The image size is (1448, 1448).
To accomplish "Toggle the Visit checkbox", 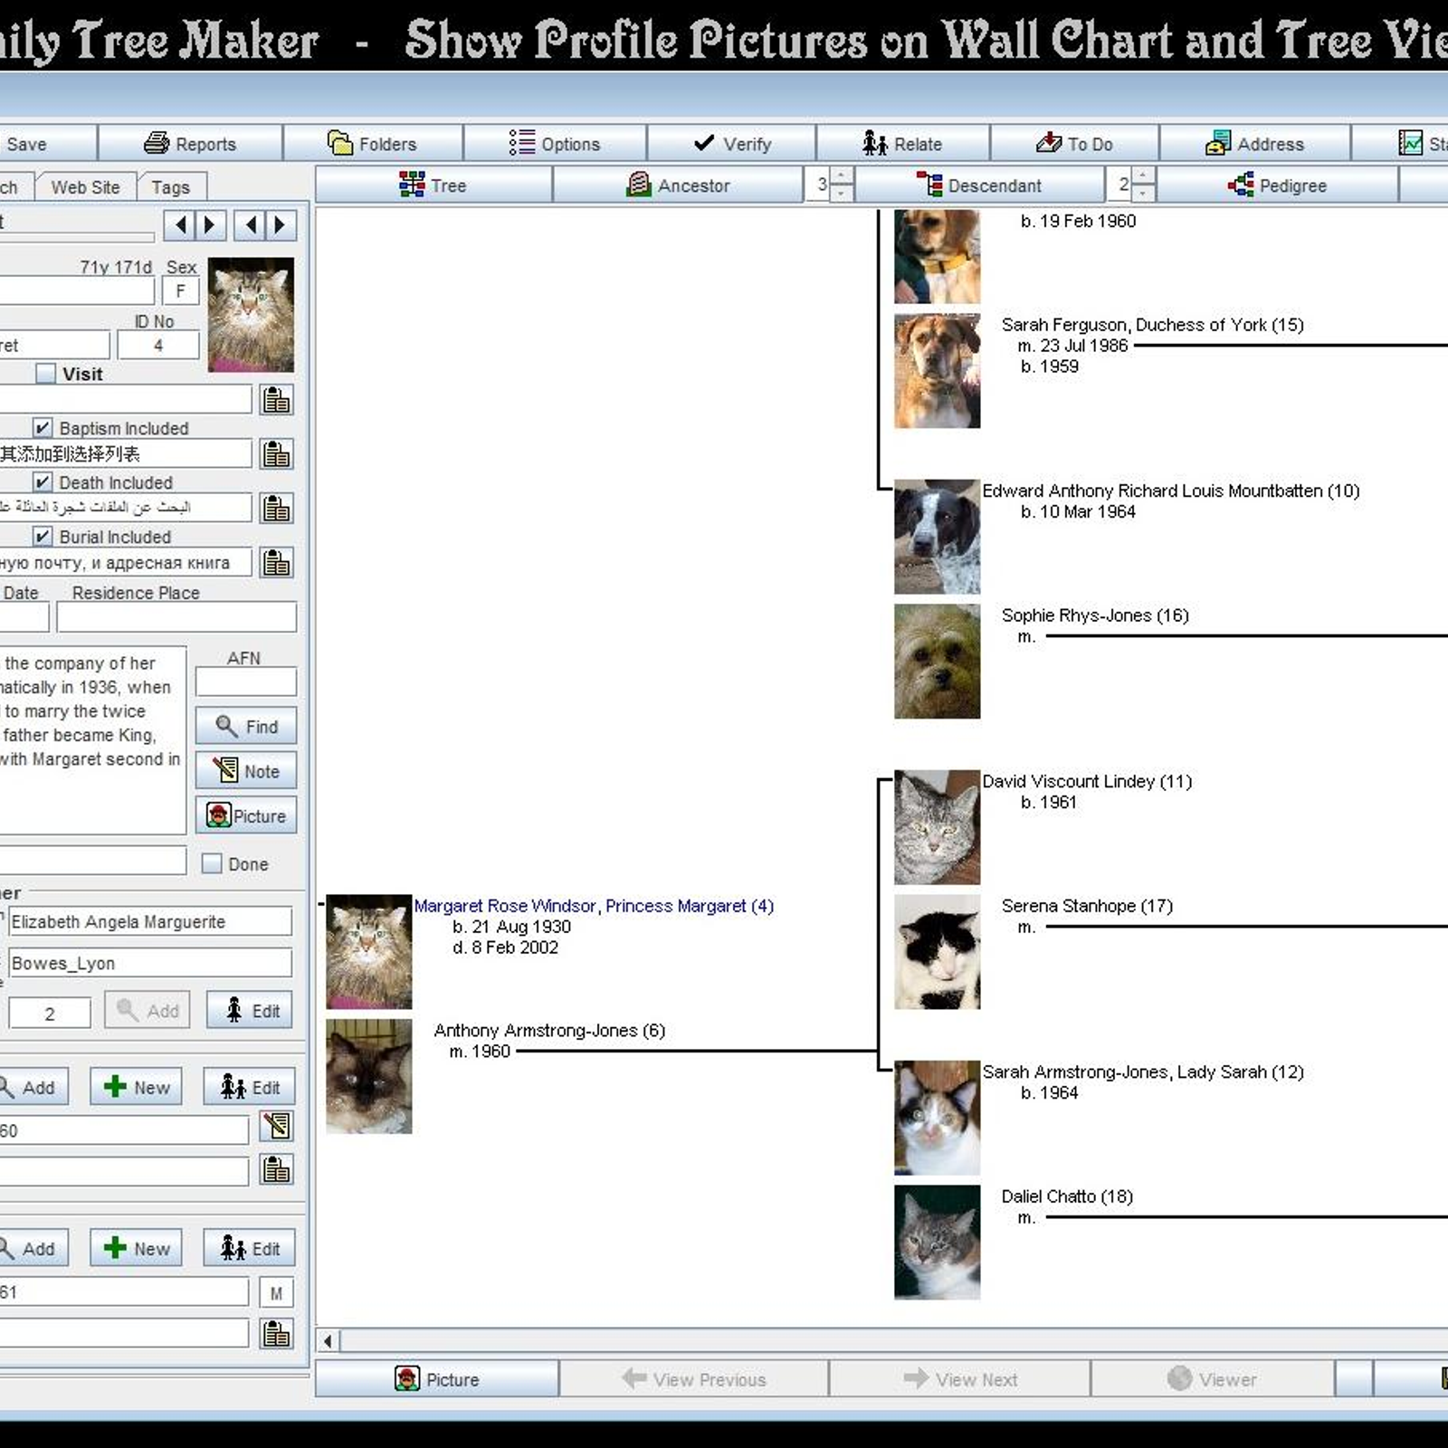I will (x=46, y=373).
